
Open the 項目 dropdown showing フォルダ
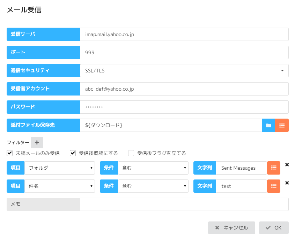60,168
